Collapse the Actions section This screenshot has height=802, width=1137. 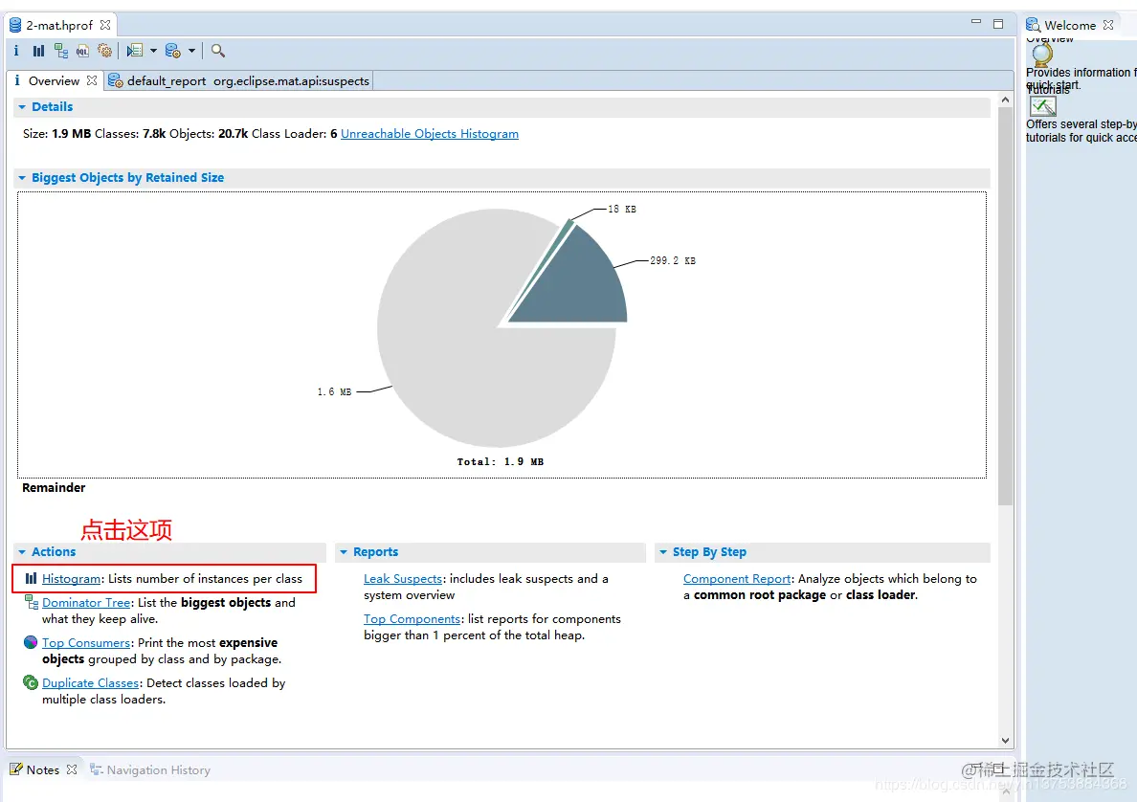click(22, 552)
